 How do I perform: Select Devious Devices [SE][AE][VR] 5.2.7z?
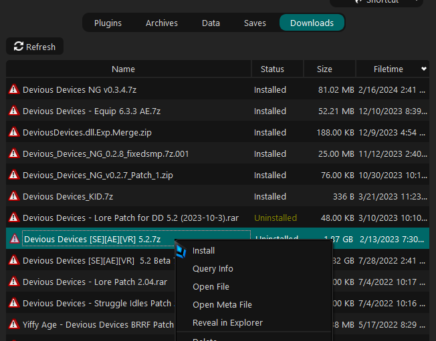(x=92, y=239)
